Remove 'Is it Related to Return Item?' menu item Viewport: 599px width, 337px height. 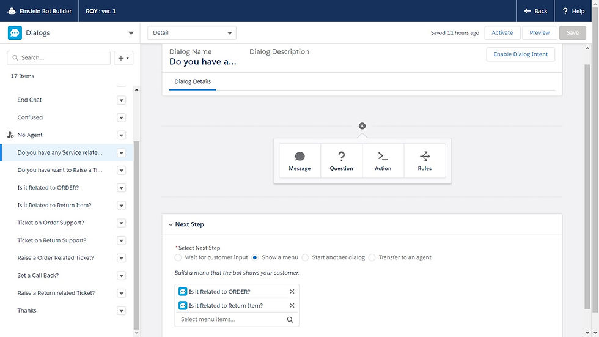[x=292, y=306]
